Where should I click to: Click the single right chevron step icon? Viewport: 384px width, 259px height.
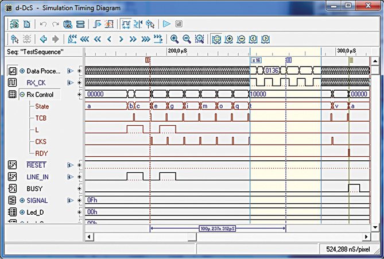(122, 39)
